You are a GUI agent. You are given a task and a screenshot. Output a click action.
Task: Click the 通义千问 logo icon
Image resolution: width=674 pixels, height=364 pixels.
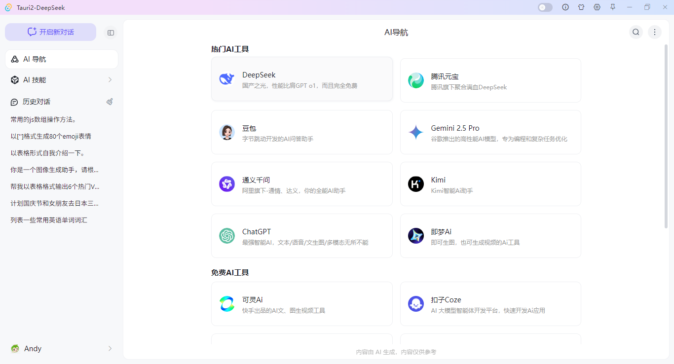pyautogui.click(x=226, y=184)
